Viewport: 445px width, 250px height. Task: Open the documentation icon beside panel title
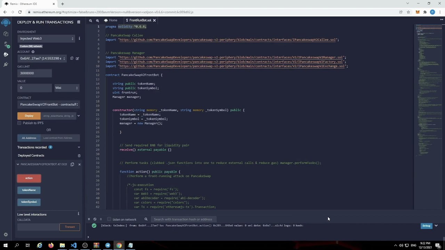click(x=79, y=22)
